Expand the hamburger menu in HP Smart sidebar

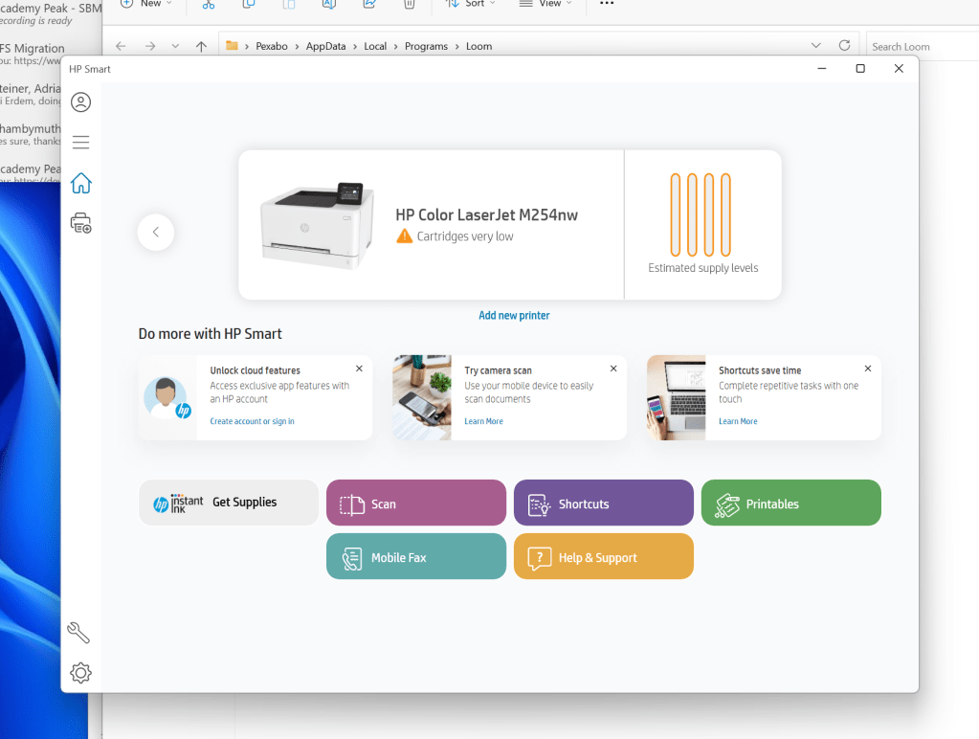click(x=80, y=142)
